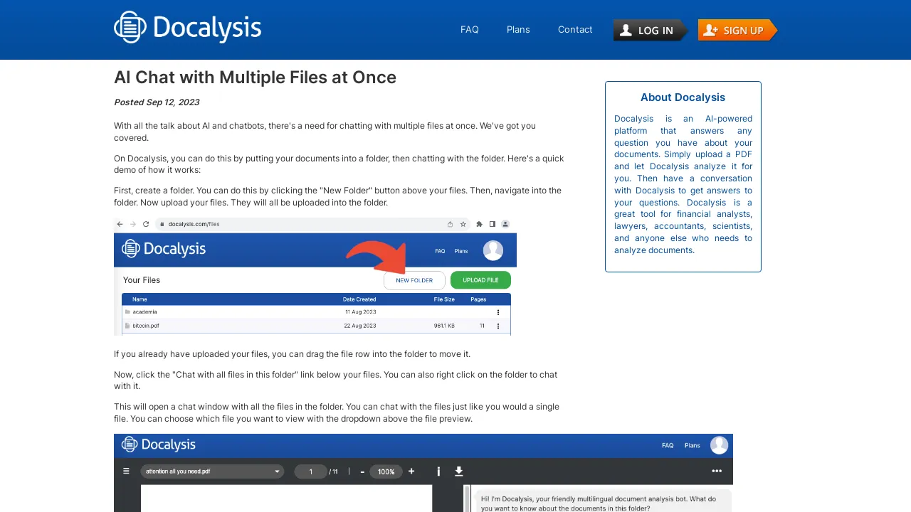Click the 'File Size' column header in the files table
This screenshot has width=911, height=512.
pos(444,299)
